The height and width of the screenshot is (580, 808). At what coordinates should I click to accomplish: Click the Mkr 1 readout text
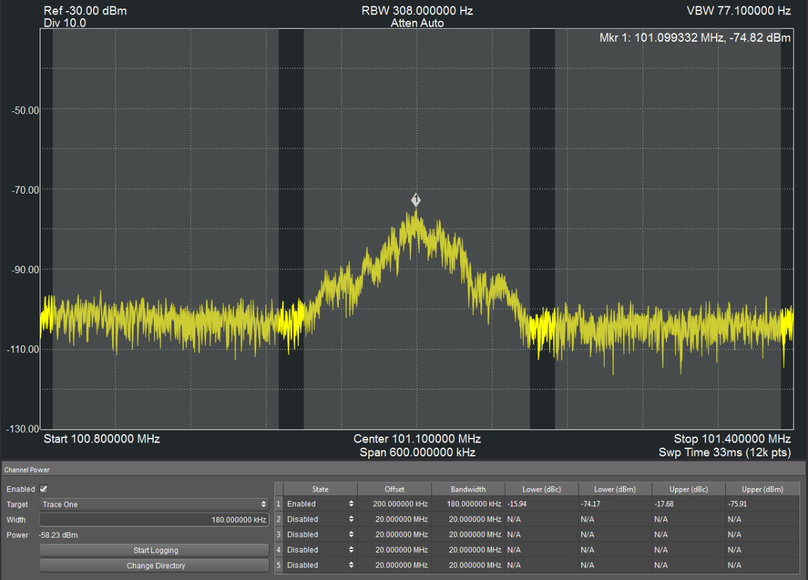pyautogui.click(x=695, y=38)
